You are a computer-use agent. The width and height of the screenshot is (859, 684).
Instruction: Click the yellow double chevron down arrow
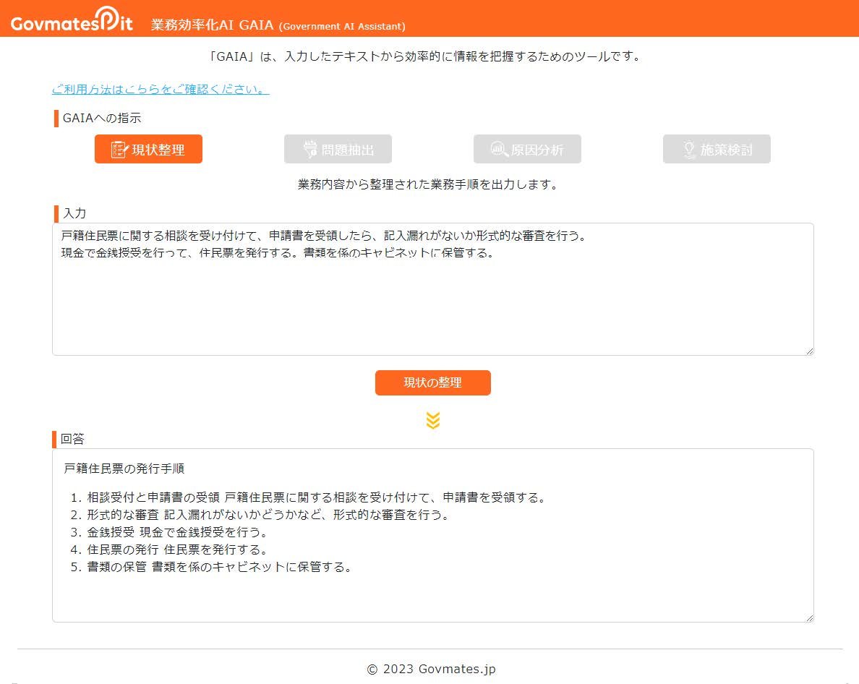tap(432, 420)
